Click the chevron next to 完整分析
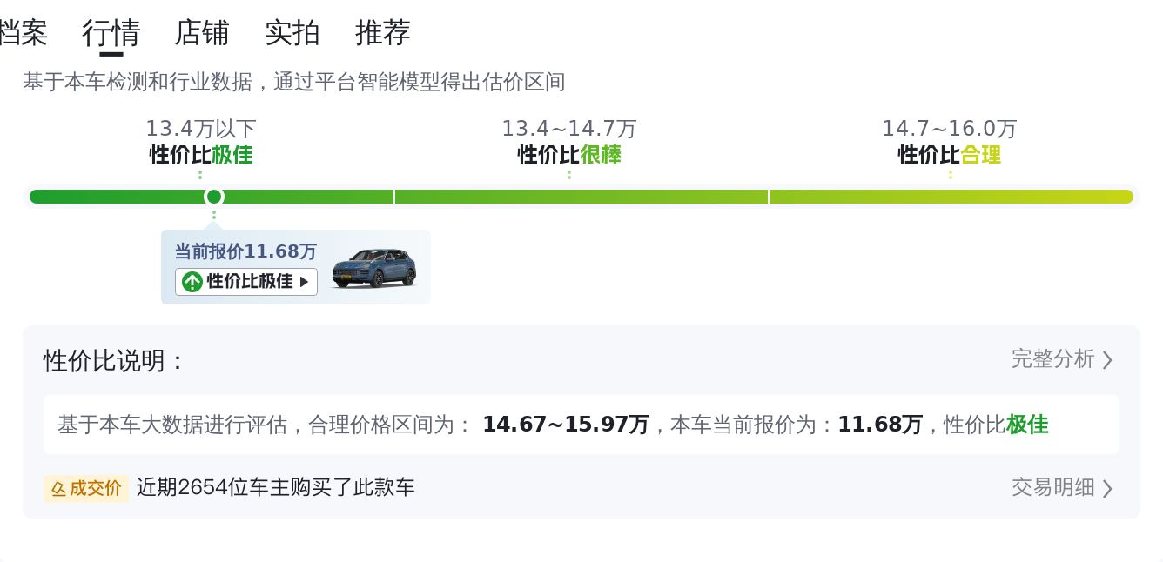Viewport: 1163px width, 562px height. (x=1107, y=359)
